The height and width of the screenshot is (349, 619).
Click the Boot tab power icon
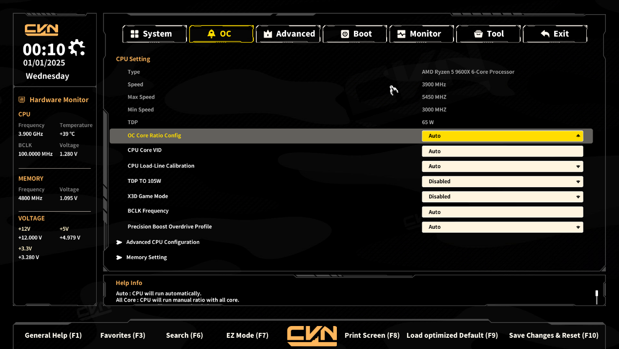(x=345, y=34)
